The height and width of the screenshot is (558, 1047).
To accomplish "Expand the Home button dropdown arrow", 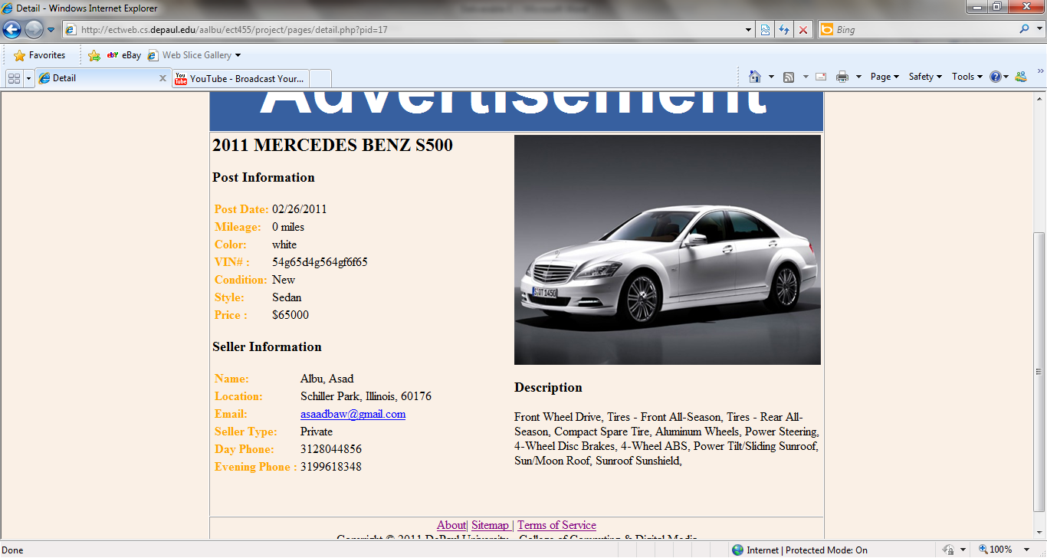I will (771, 77).
